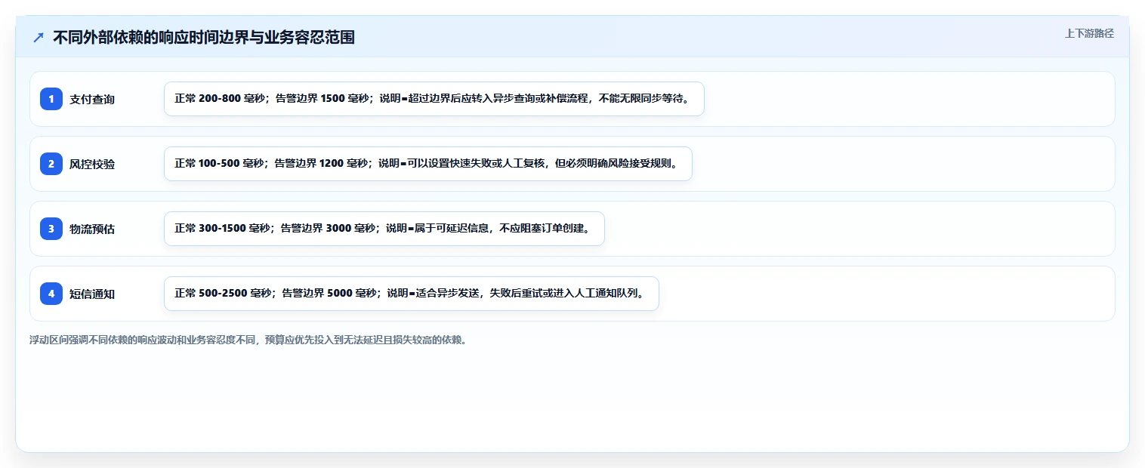1145x468 pixels.
Task: Select the number 2 badge for 风控校验
Action: point(51,164)
